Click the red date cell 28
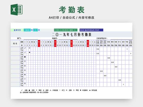 [88, 45]
